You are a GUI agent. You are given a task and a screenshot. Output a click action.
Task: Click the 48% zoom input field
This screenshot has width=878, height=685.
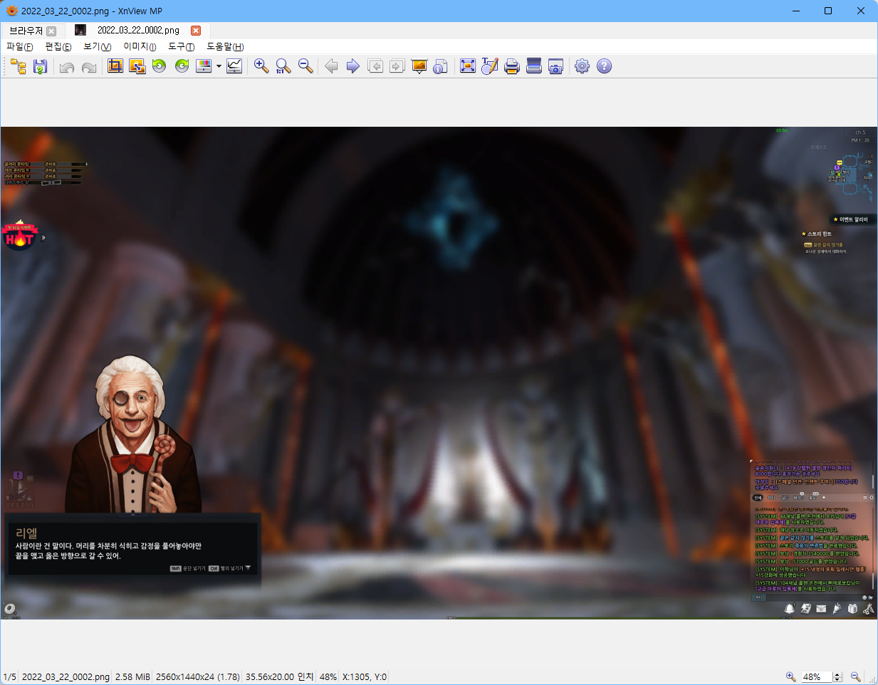point(815,676)
